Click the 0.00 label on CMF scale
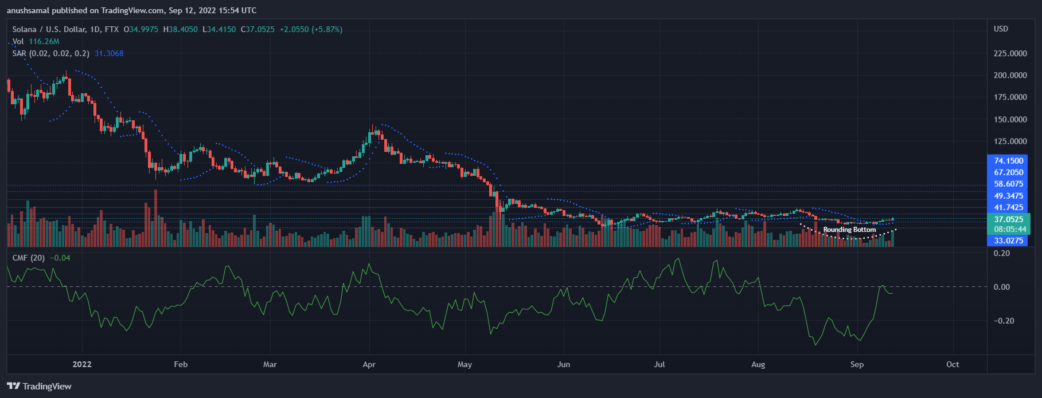The image size is (1042, 398). tap(1001, 287)
